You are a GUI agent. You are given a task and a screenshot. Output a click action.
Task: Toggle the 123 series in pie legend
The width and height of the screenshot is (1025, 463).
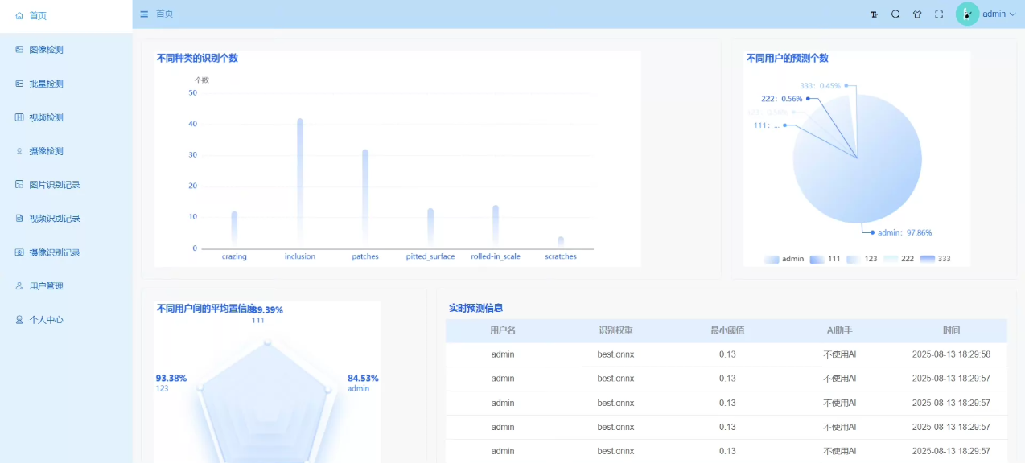[862, 259]
